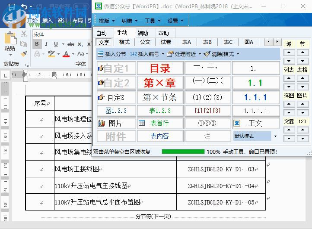Switch to the 帮助 tab
Viewport: 312px width, 229px height.
click(x=163, y=33)
